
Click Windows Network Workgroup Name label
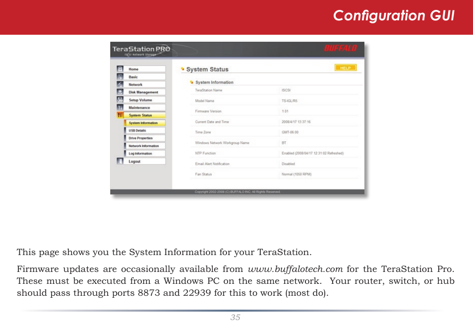222,142
